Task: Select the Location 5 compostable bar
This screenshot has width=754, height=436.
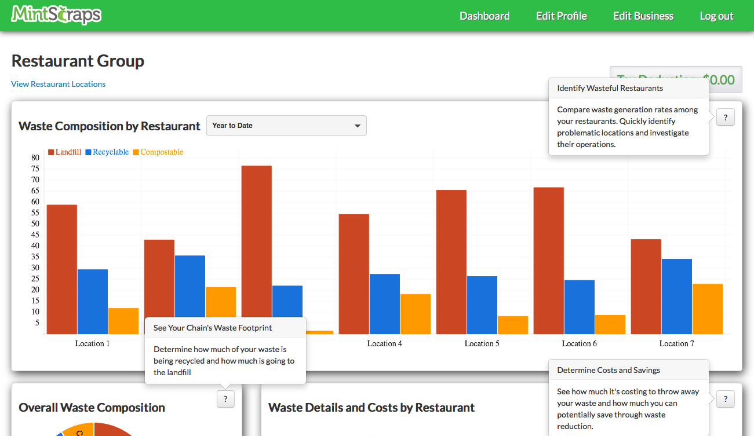Action: (x=513, y=325)
